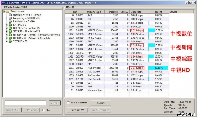
Task: Sort by the PID column header
Action: coord(75,12)
